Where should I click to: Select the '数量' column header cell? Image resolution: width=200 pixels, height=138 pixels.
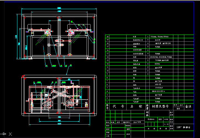147,106
